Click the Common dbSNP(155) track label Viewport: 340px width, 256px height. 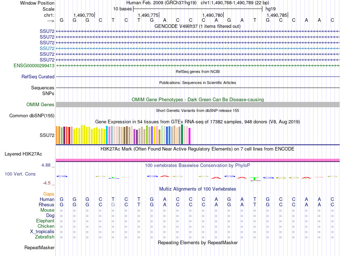[x=32, y=116]
